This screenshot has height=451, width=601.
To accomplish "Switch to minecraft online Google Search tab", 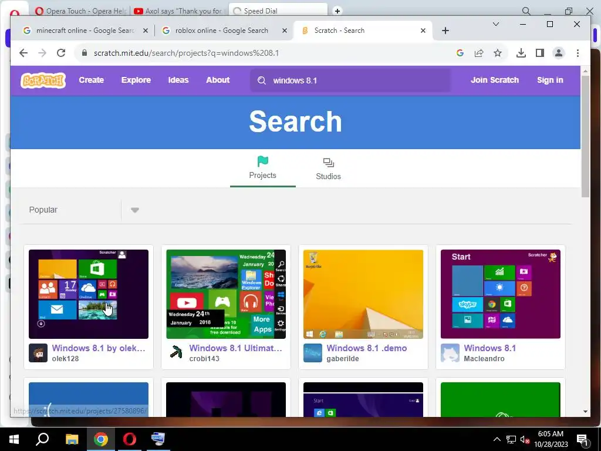I will coord(85,31).
